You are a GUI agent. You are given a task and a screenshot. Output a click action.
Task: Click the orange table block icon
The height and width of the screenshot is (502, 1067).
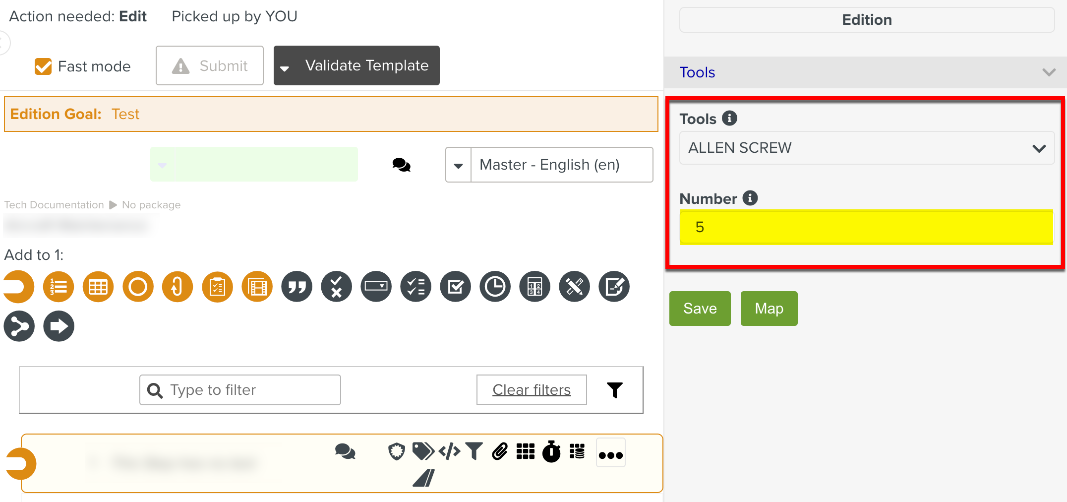click(98, 287)
